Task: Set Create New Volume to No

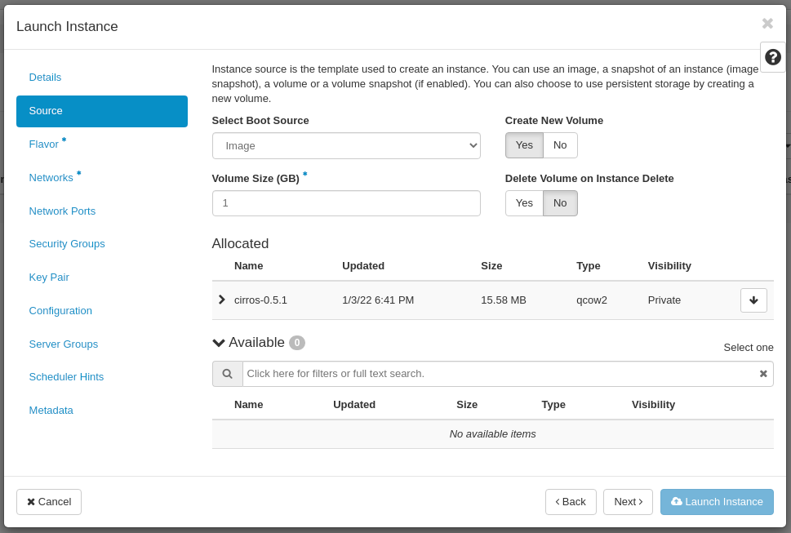Action: pos(560,145)
